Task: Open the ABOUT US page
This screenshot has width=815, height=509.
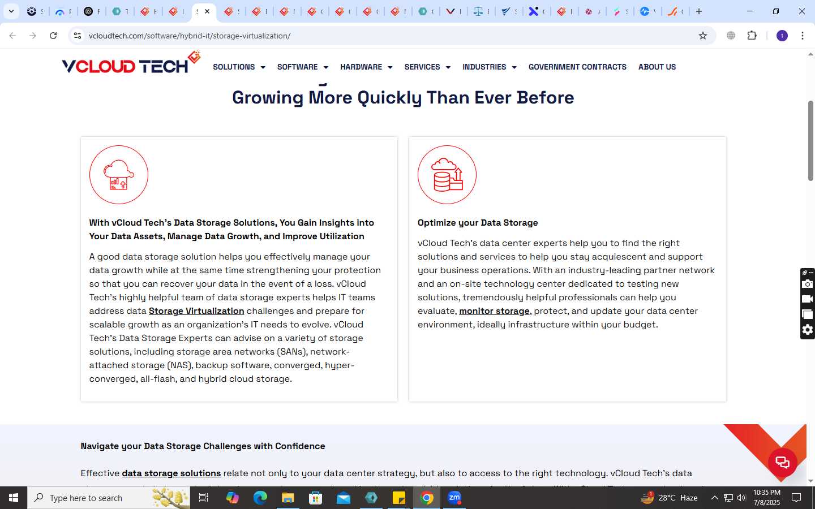Action: coord(657,67)
